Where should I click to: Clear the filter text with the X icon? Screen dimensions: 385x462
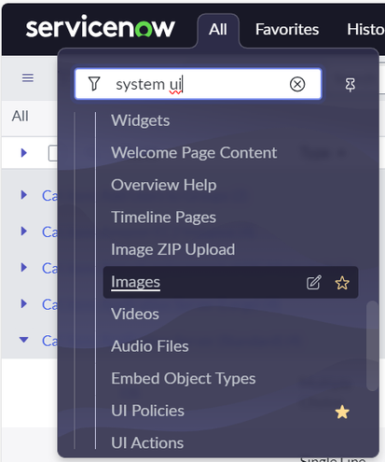click(x=297, y=84)
